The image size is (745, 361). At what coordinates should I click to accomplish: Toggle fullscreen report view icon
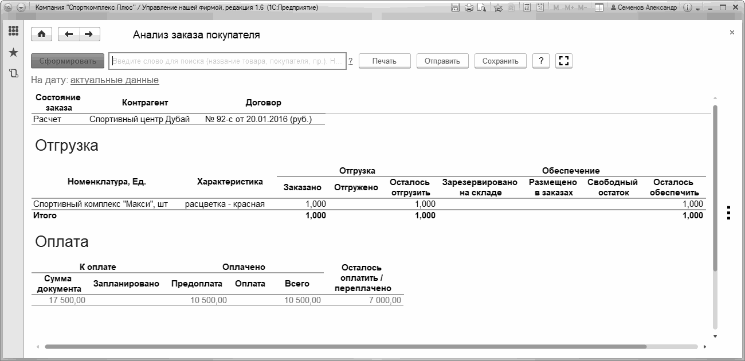pyautogui.click(x=564, y=61)
